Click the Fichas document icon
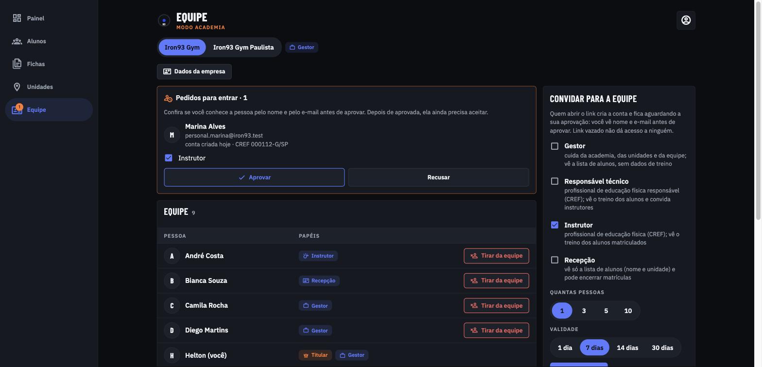Screen dimensions: 762x367 click(17, 64)
